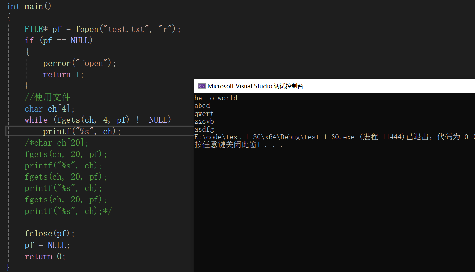Click the 'char ch[4];' declaration
This screenshot has height=272, width=475.
click(x=50, y=109)
